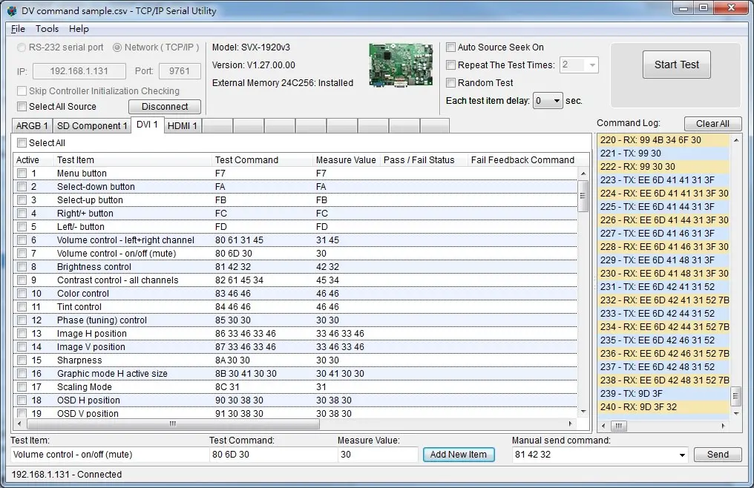Open Repeat The Test Times dropdown
This screenshot has height=488, width=754.
(x=592, y=65)
